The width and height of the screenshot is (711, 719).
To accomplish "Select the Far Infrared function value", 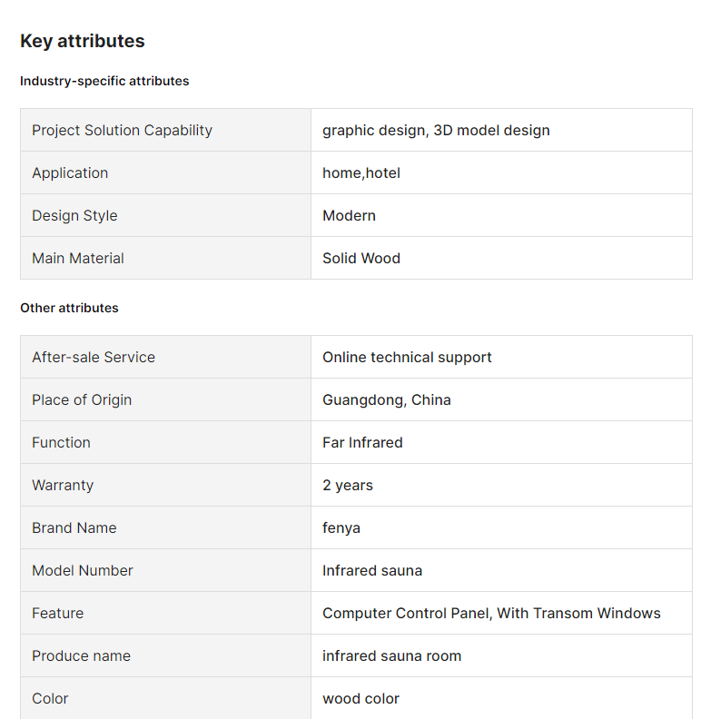I will 362,442.
